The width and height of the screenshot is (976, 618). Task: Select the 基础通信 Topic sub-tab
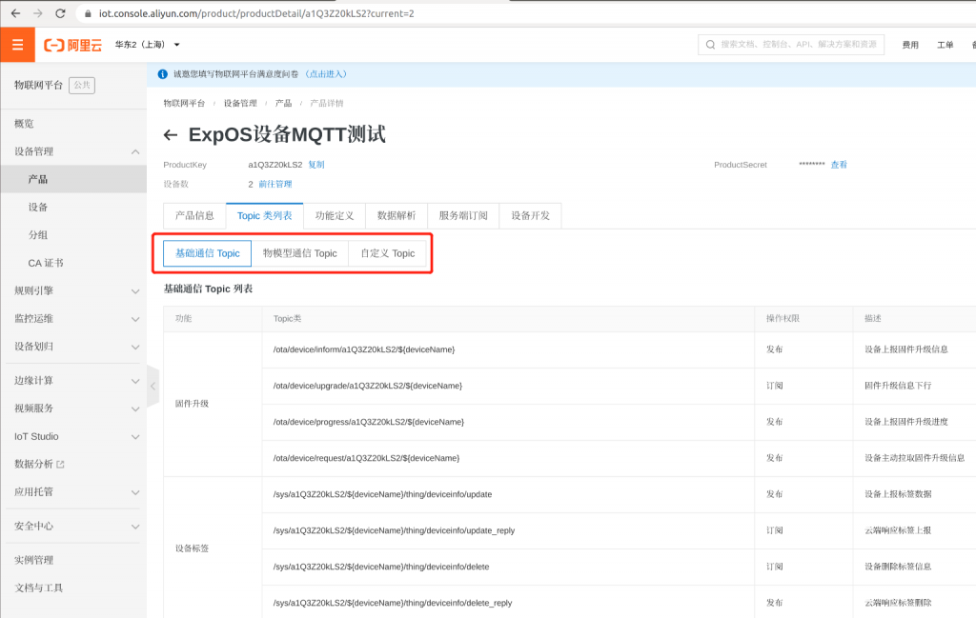(x=207, y=253)
